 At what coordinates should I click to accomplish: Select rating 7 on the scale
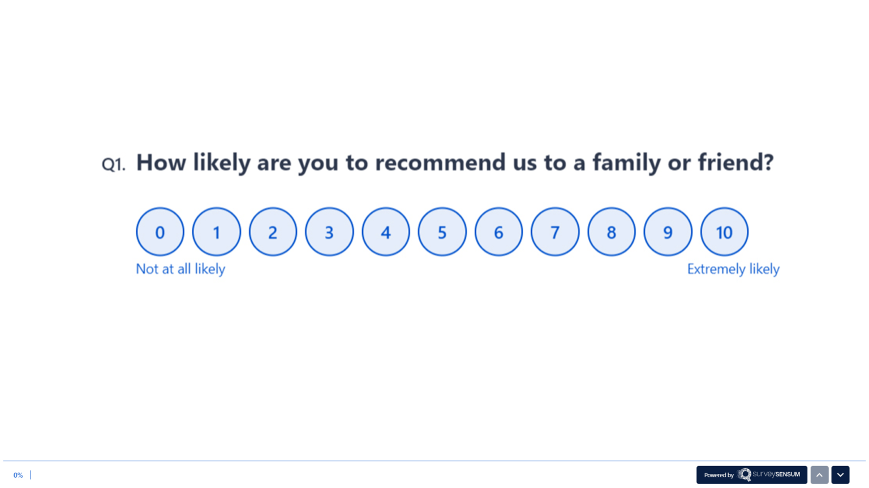(555, 231)
